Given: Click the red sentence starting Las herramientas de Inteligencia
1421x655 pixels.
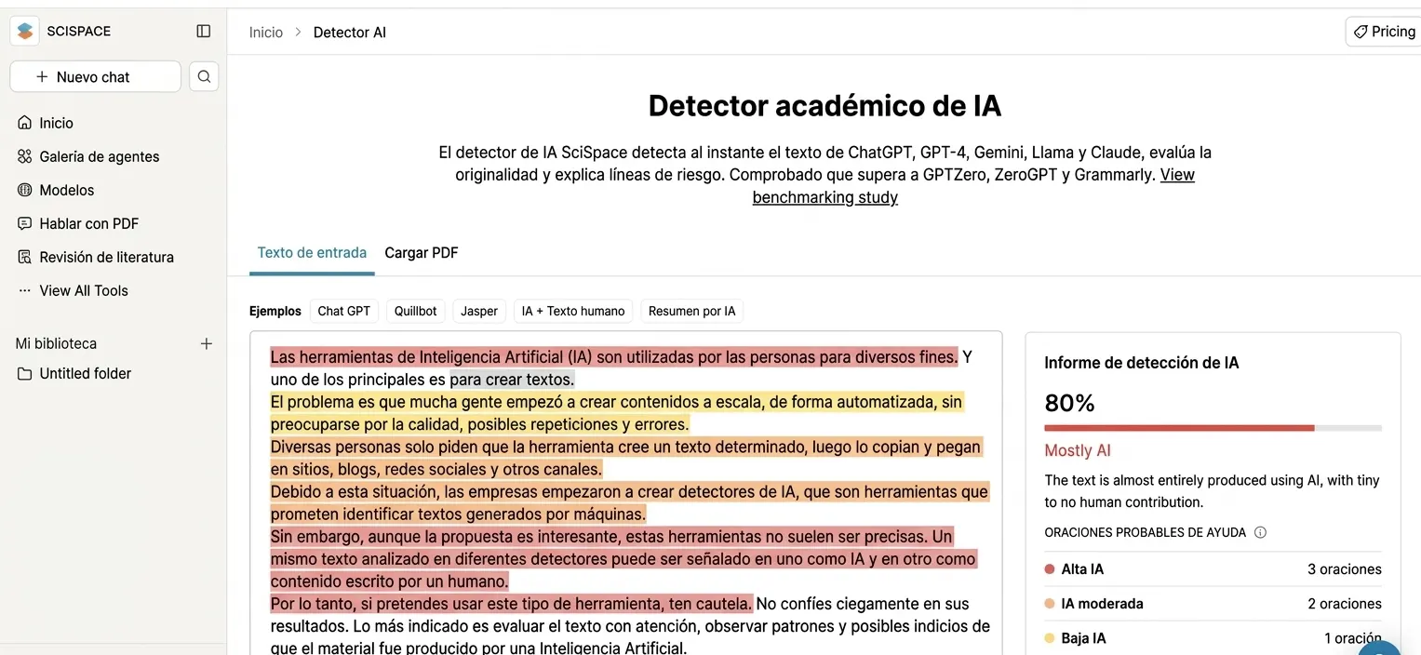Looking at the screenshot, I should point(613,357).
